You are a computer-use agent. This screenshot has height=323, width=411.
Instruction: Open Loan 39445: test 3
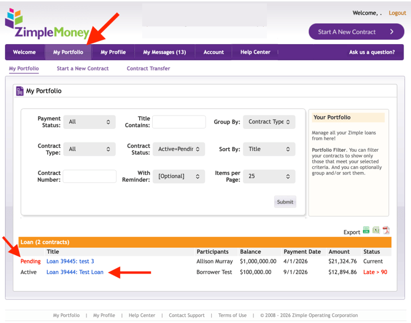tap(71, 261)
